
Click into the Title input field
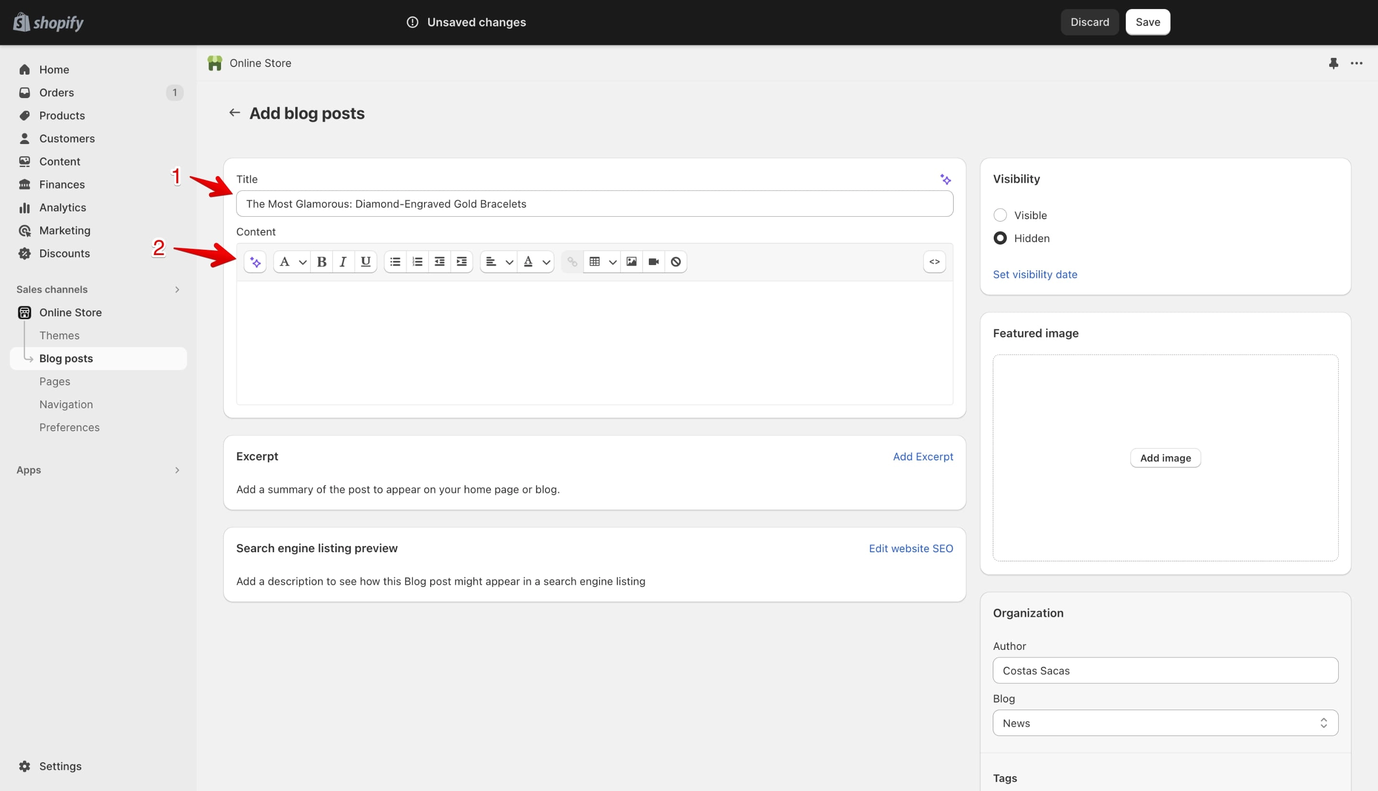point(594,204)
